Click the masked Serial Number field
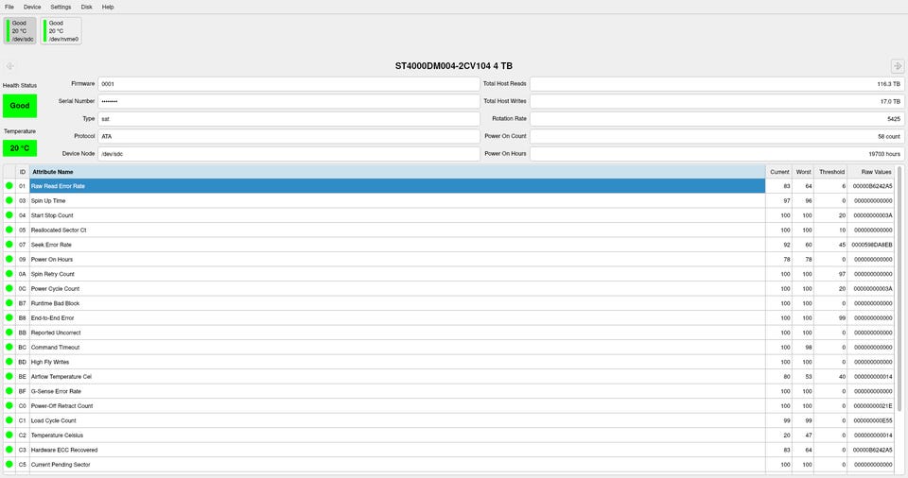908x478 pixels. 289,101
